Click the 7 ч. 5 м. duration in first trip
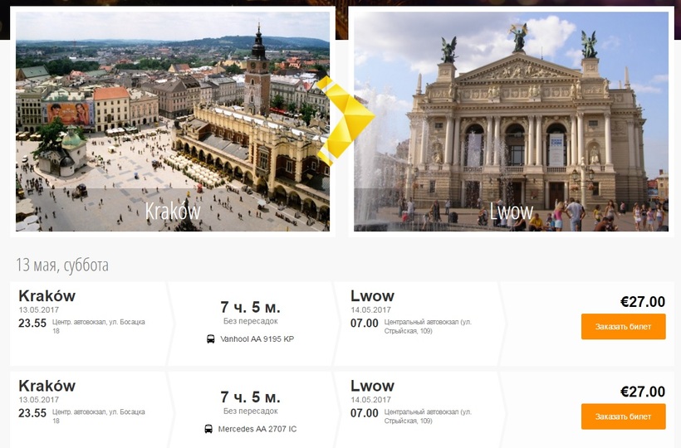Viewport: 681px width, 448px height. (x=251, y=307)
